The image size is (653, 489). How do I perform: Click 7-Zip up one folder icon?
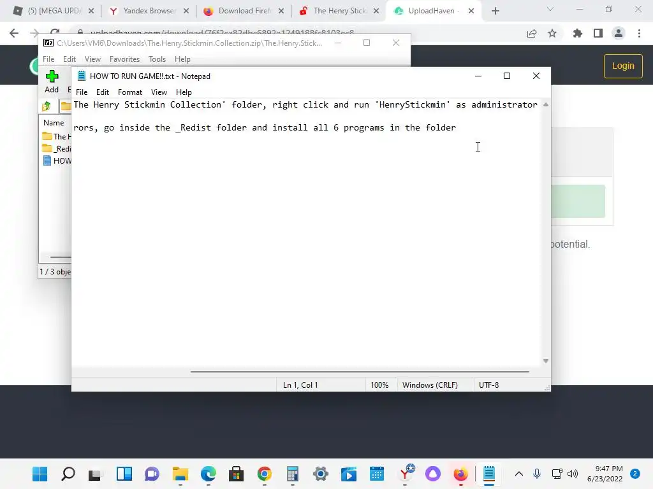(47, 106)
